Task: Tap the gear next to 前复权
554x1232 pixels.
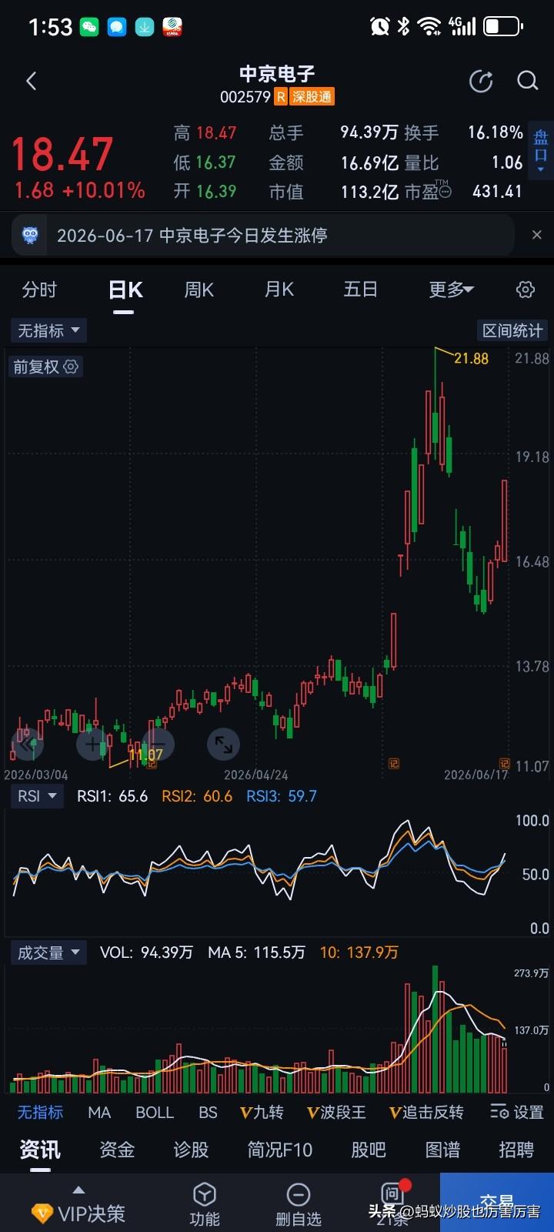Action: [71, 367]
